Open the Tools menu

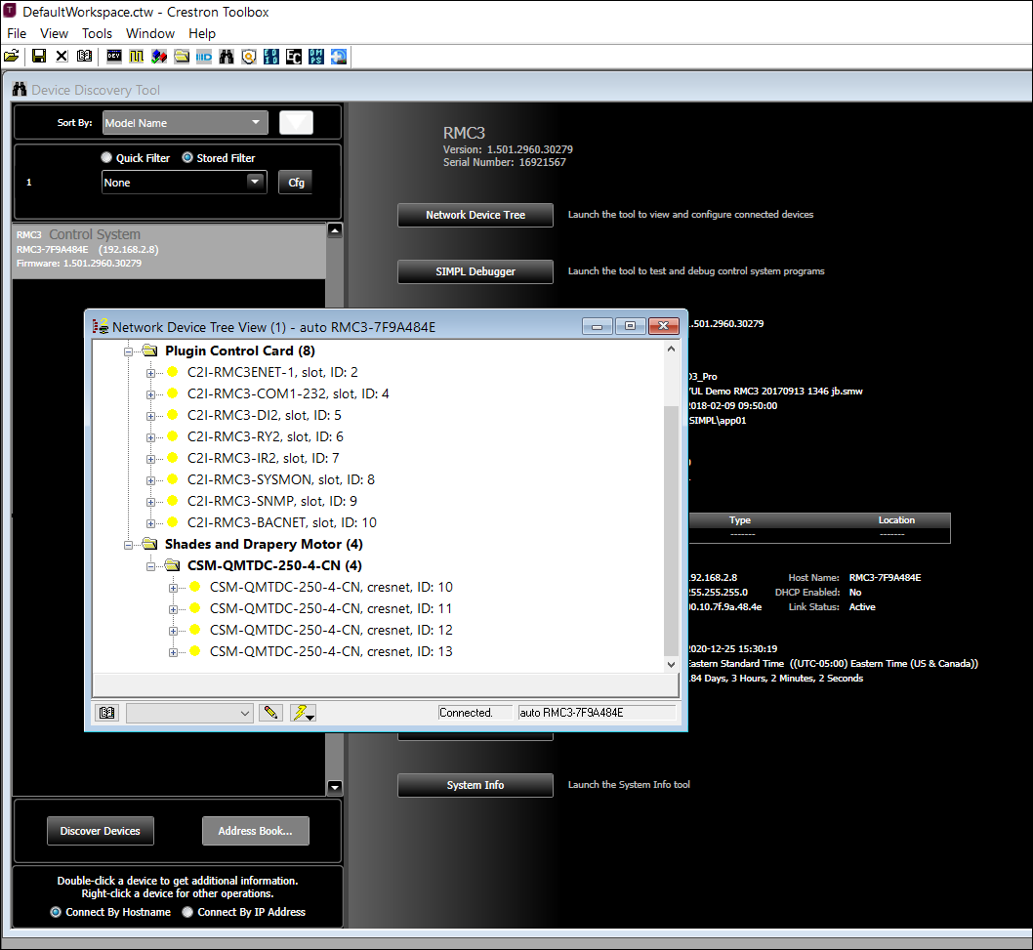coord(97,33)
